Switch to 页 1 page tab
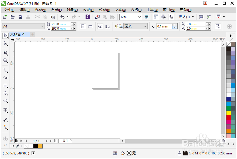 (65, 141)
